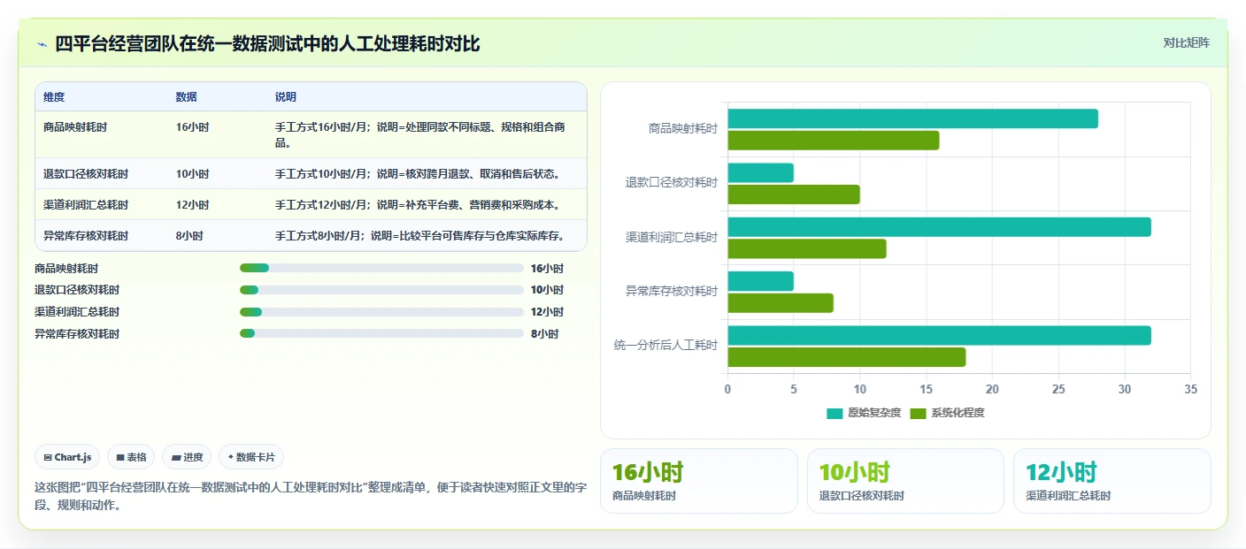1246x549 pixels.
Task: Click the 商品映射耗时 progress bar
Action: 381,268
